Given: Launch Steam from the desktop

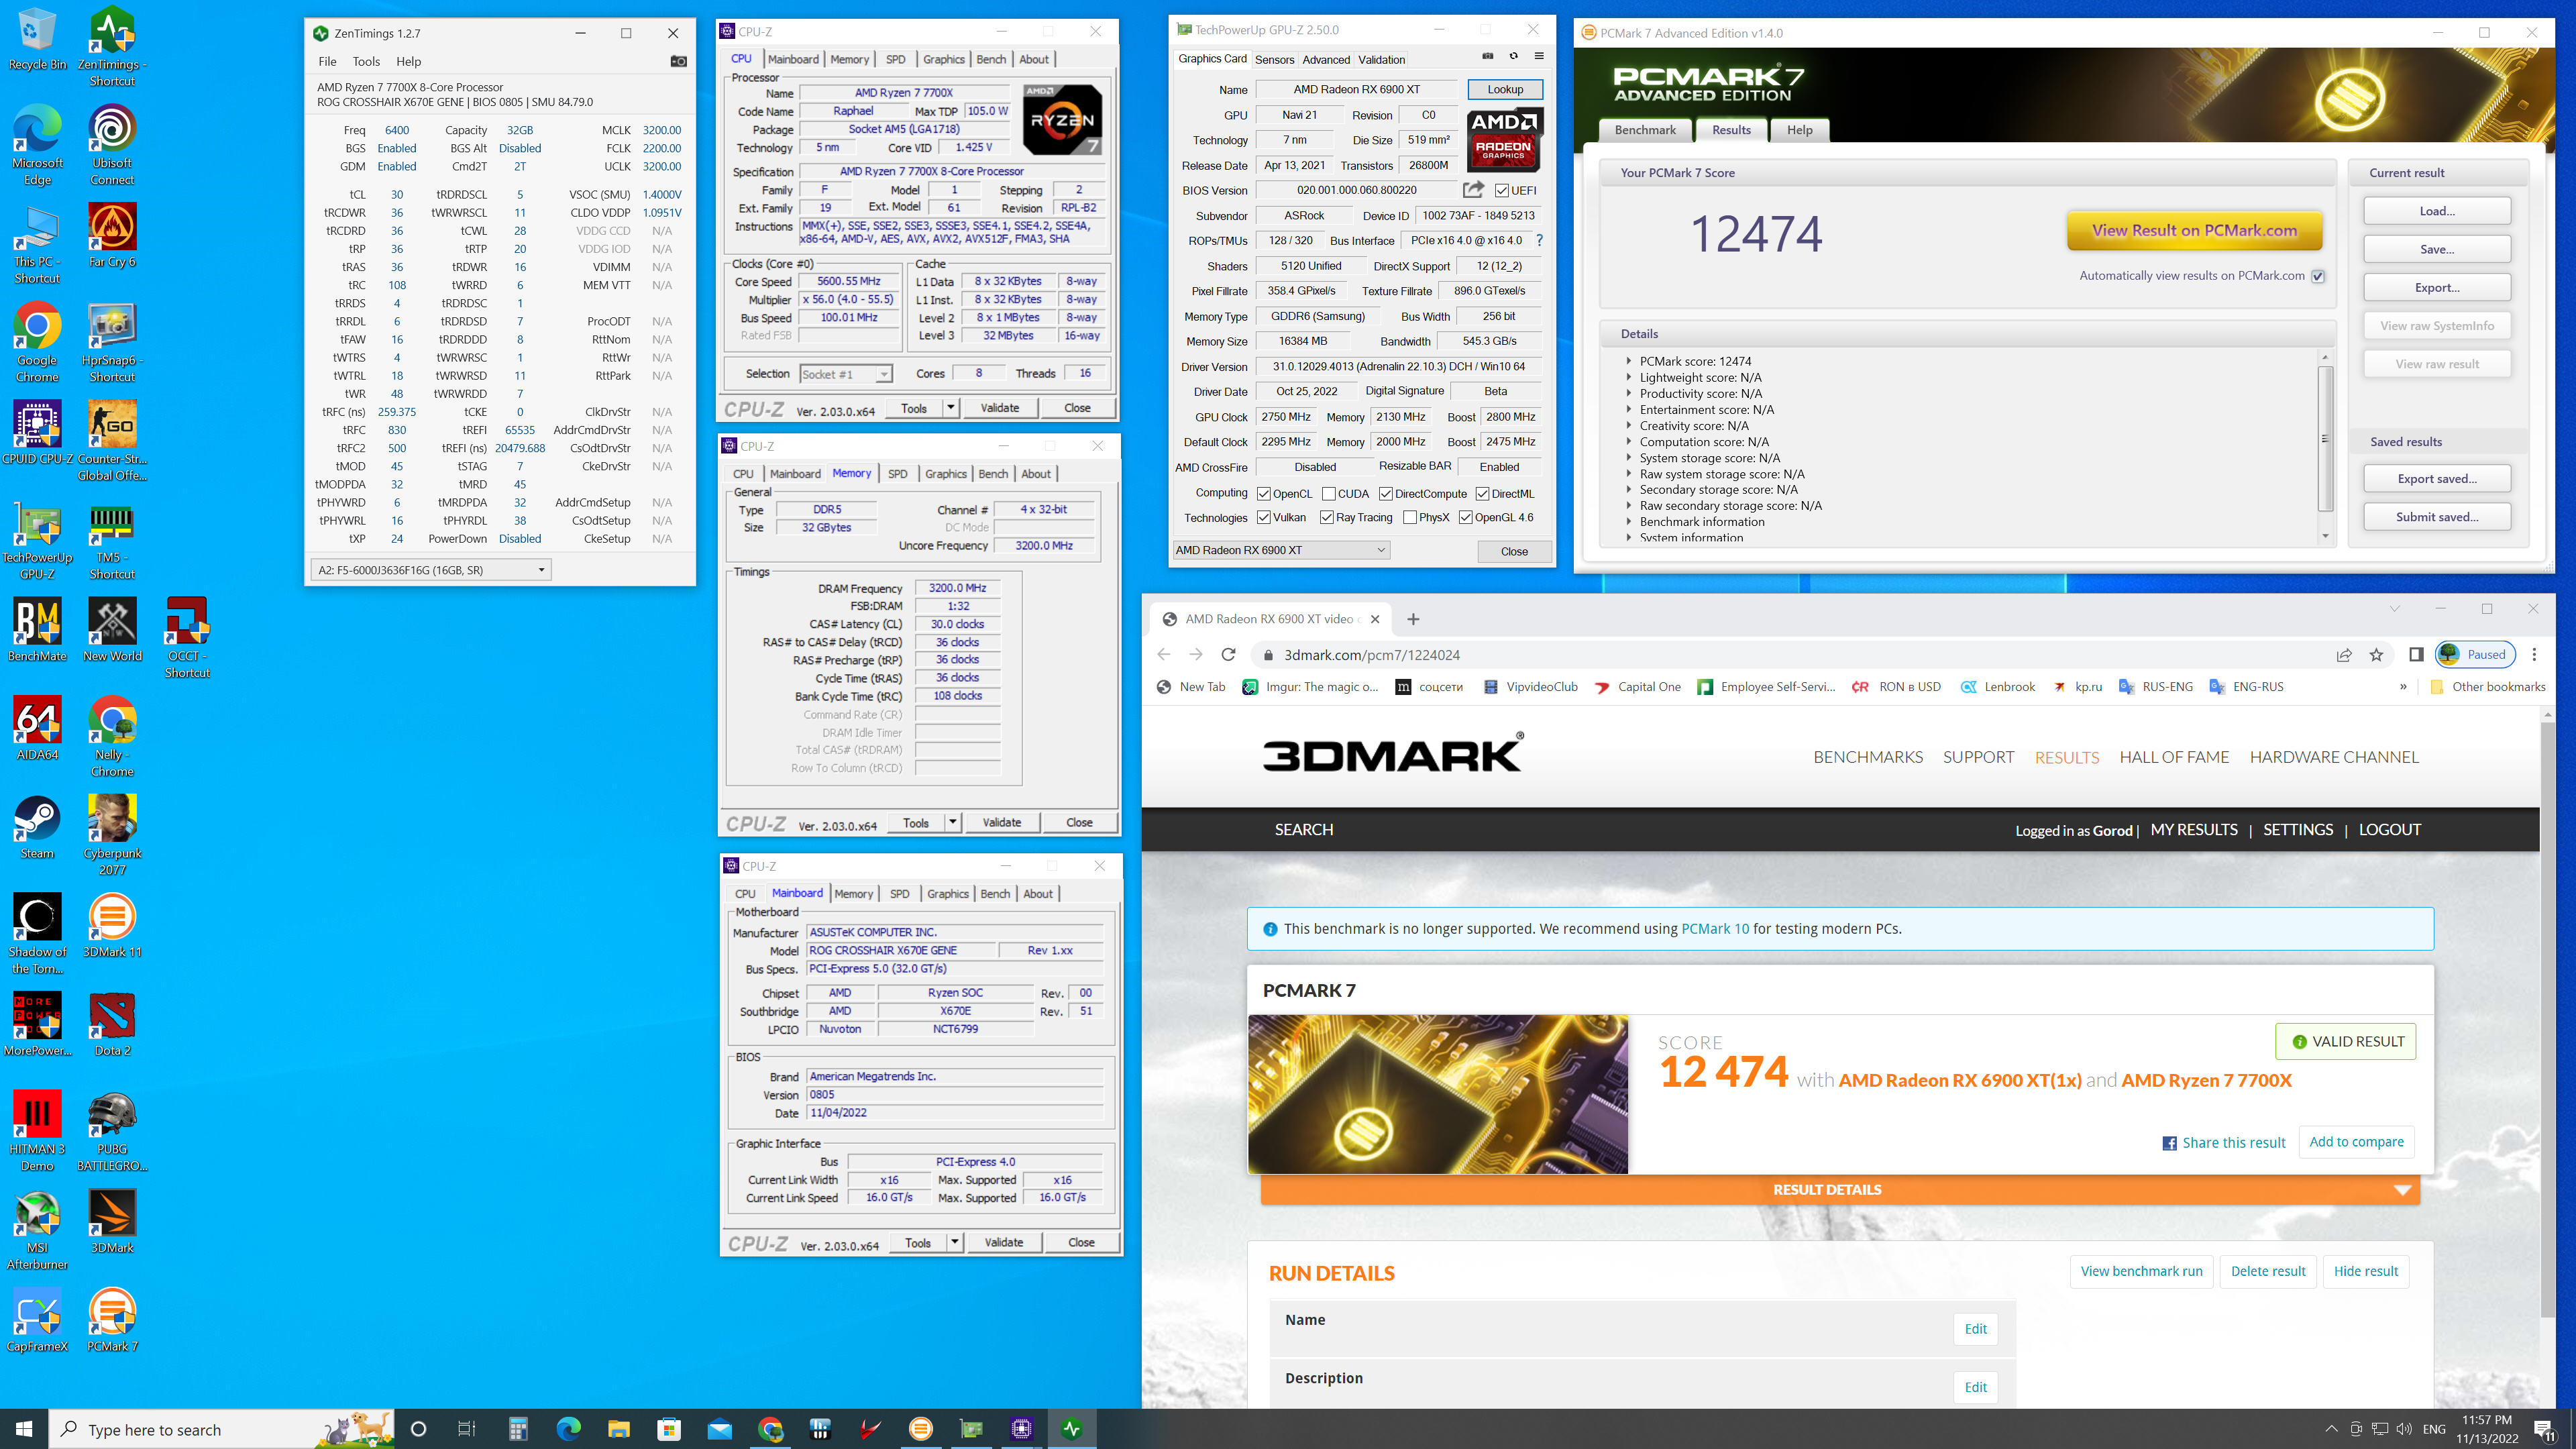Looking at the screenshot, I should pyautogui.click(x=37, y=828).
